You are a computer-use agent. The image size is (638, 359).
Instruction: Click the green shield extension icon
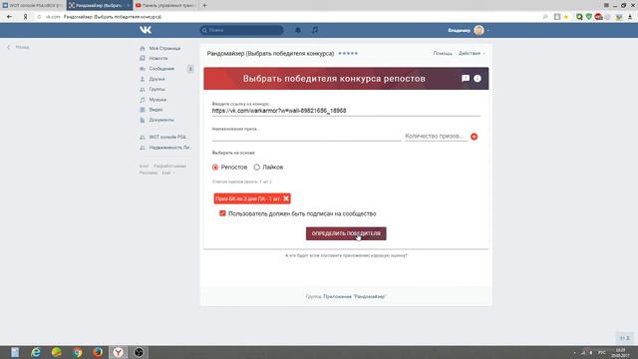[x=589, y=17]
